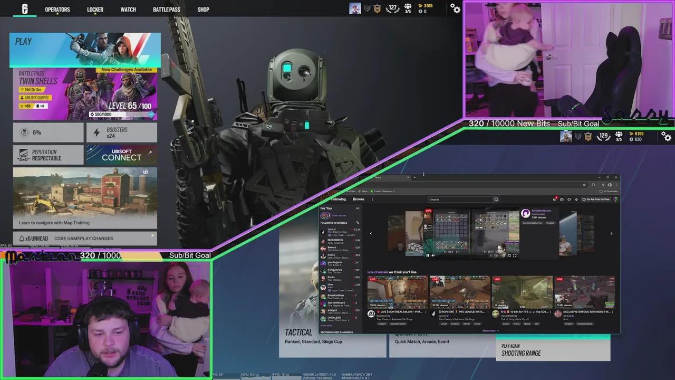Bookmark page with Chrome star icon
Image resolution: width=675 pixels, height=380 pixels.
[x=584, y=185]
